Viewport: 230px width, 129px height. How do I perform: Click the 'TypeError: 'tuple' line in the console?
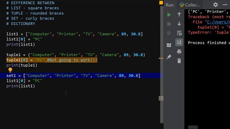coord(209,32)
